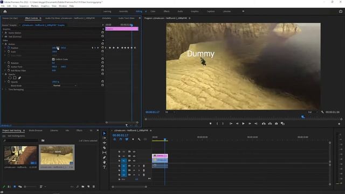The height and width of the screenshot is (194, 345).
Task: Click the Find magnifier icon in Project panel
Action: [78, 186]
